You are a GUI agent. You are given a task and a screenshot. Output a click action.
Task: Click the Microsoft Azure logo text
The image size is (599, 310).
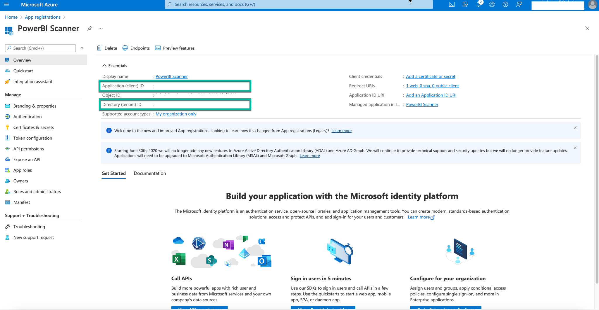[x=39, y=4]
